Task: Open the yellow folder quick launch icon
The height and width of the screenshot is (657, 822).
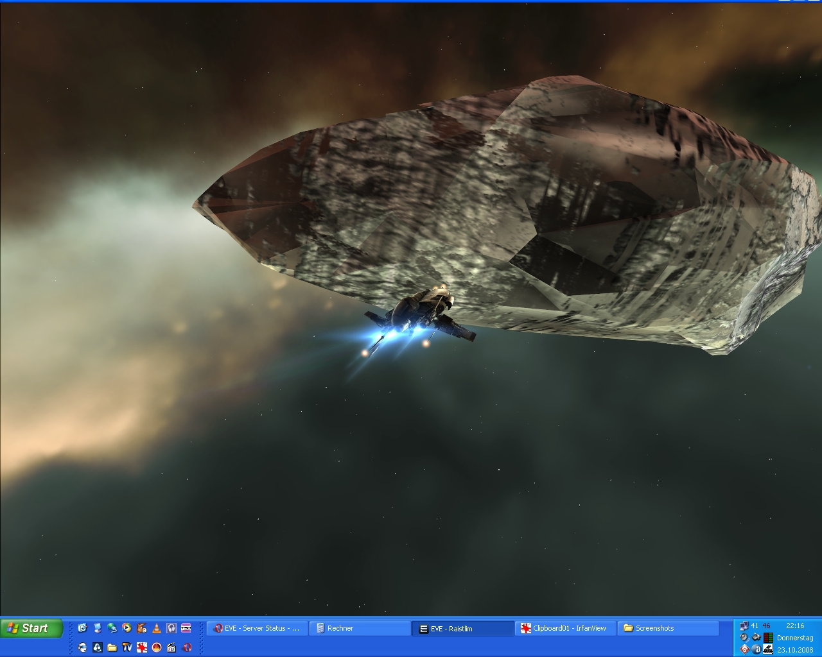Action: coord(112,647)
